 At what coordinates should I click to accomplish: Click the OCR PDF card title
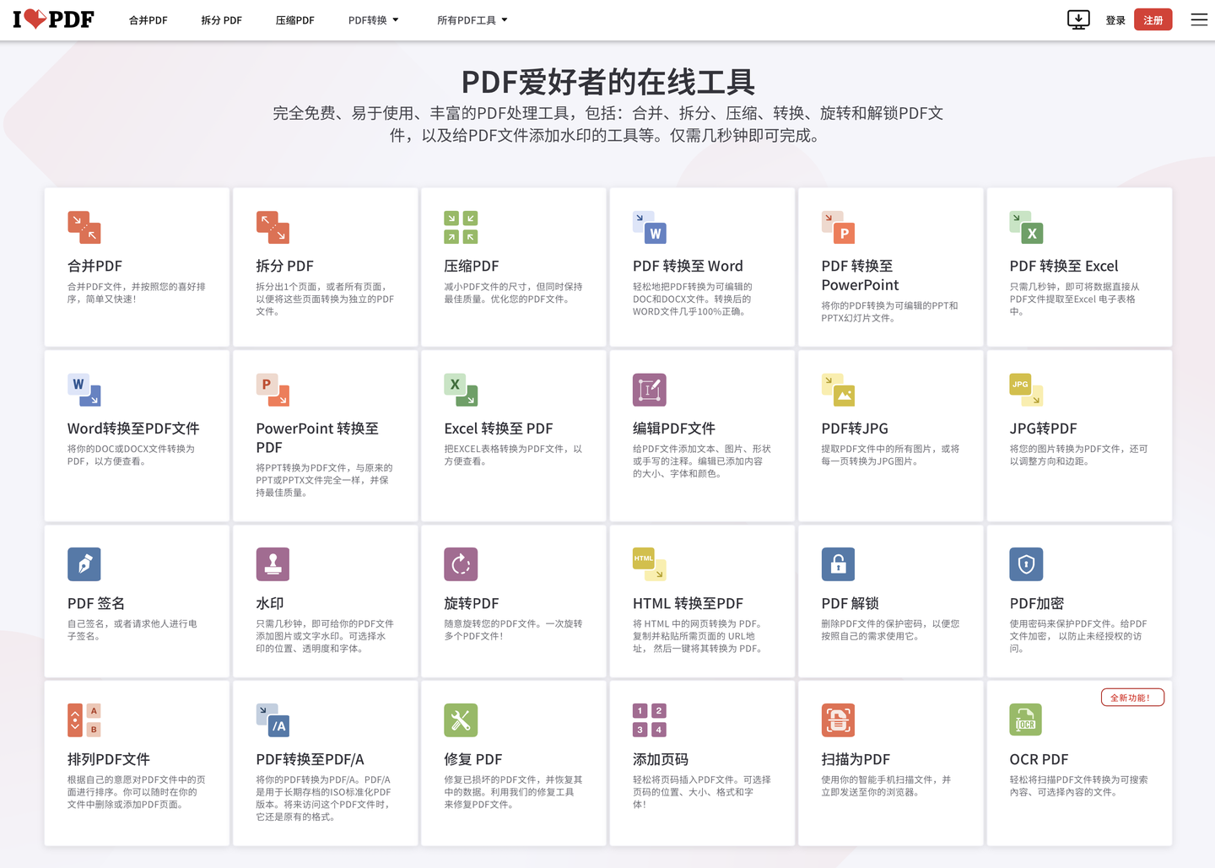(x=1039, y=759)
